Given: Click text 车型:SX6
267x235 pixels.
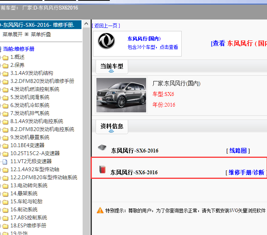Looking at the screenshot, I should coord(163,94).
